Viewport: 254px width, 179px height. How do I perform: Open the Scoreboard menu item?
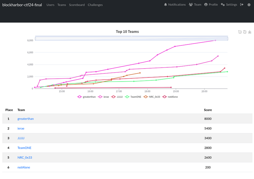77,5
